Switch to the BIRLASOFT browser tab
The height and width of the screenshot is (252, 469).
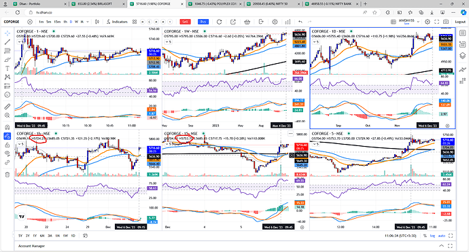click(x=95, y=4)
